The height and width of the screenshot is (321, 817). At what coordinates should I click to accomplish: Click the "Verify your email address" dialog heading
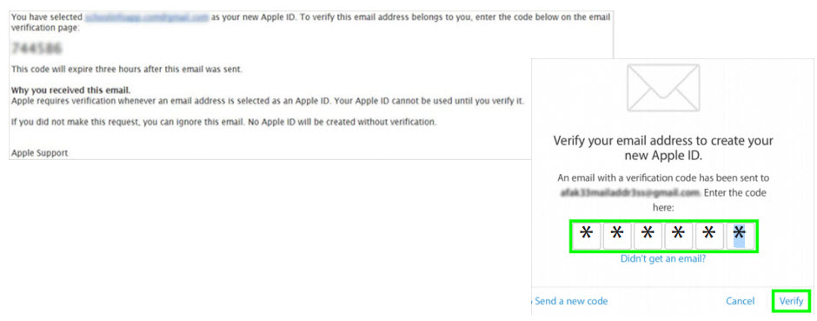point(663,148)
